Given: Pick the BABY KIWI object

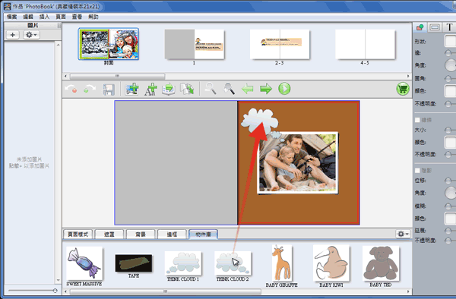Looking at the screenshot, I should click(x=331, y=263).
